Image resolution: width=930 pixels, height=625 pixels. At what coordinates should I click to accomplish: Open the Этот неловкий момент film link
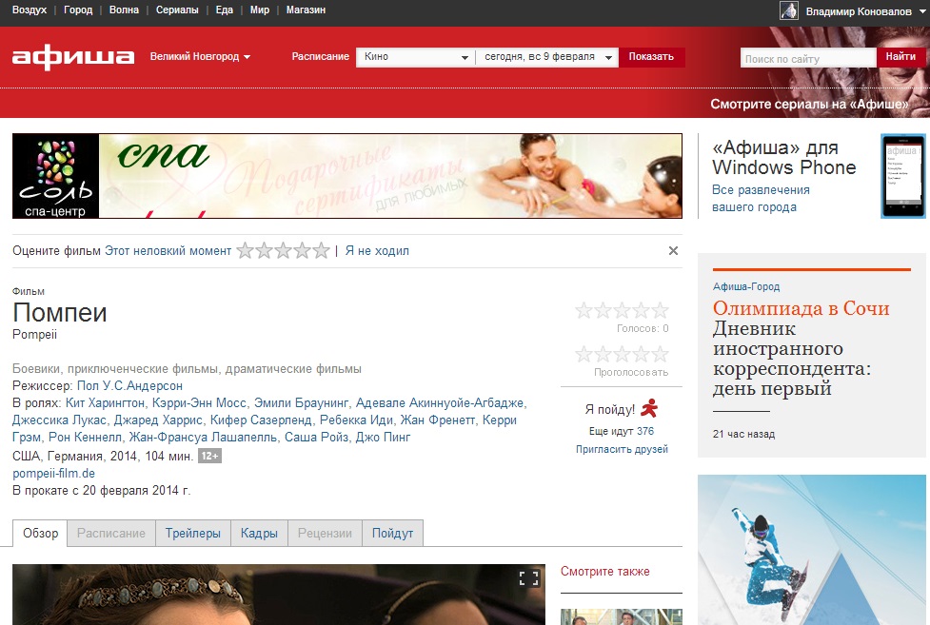tap(168, 251)
